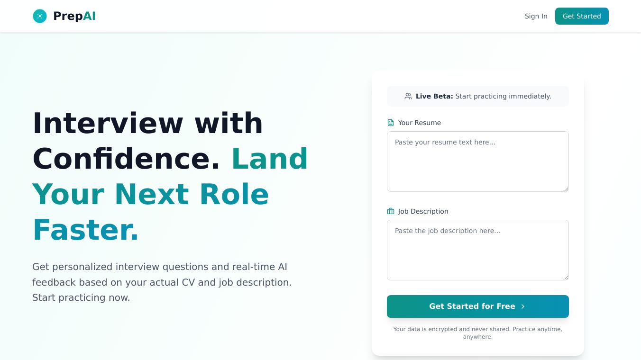Viewport: 641px width, 360px height.
Task: Focus the job description text area
Action: (477, 250)
